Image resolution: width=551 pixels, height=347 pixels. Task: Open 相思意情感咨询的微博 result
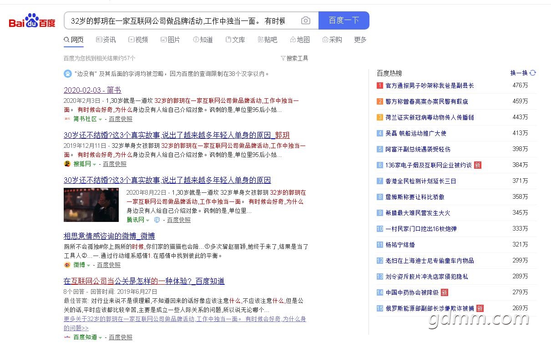pos(109,236)
